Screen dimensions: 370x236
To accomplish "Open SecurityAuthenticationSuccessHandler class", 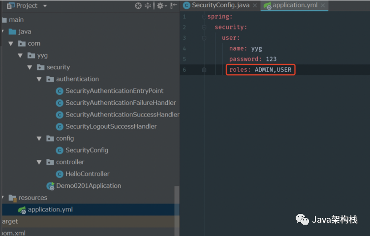I will 122,115.
